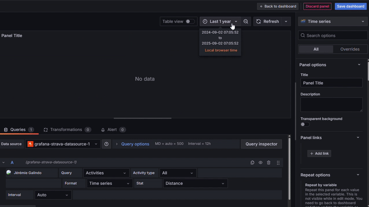Click the Refresh icon button
The width and height of the screenshot is (369, 207).
point(268,21)
